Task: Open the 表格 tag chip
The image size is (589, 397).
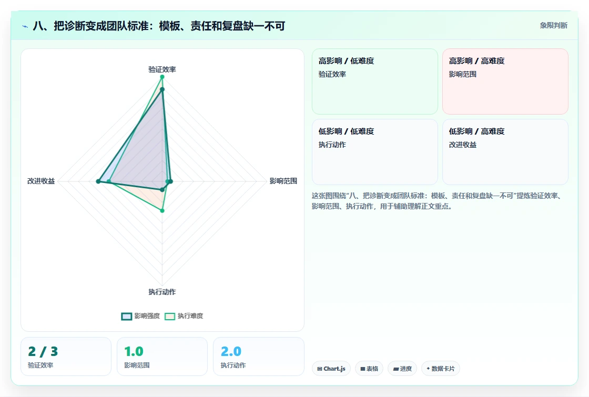Action: pos(369,369)
